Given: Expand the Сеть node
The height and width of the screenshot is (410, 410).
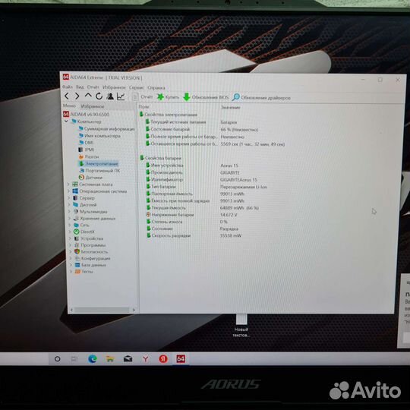Looking at the screenshot, I should coord(70,225).
